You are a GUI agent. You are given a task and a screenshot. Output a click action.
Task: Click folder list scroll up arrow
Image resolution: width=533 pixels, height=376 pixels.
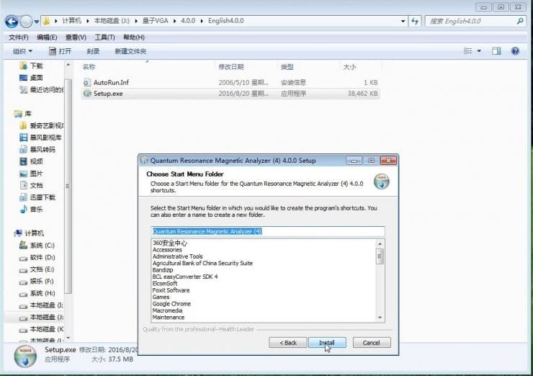(x=380, y=243)
